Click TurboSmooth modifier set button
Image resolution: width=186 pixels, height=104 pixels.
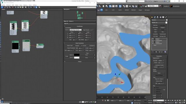click(162, 34)
